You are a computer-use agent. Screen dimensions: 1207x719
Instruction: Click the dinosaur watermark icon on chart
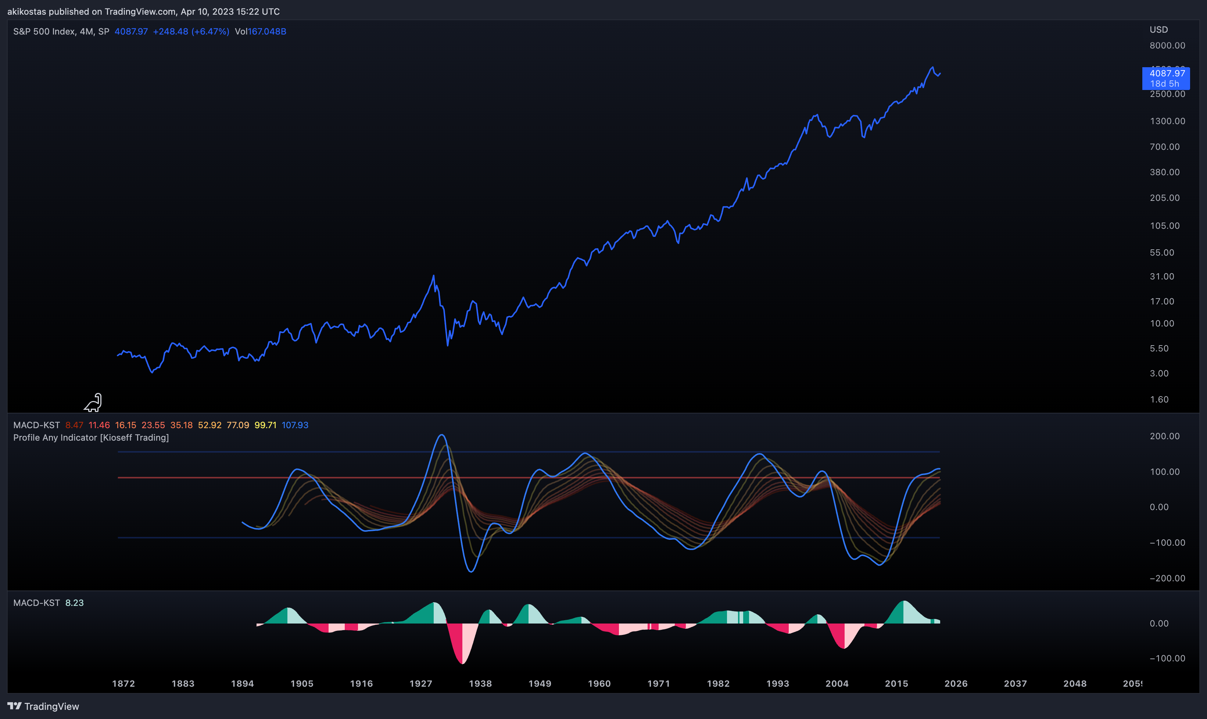pyautogui.click(x=93, y=402)
